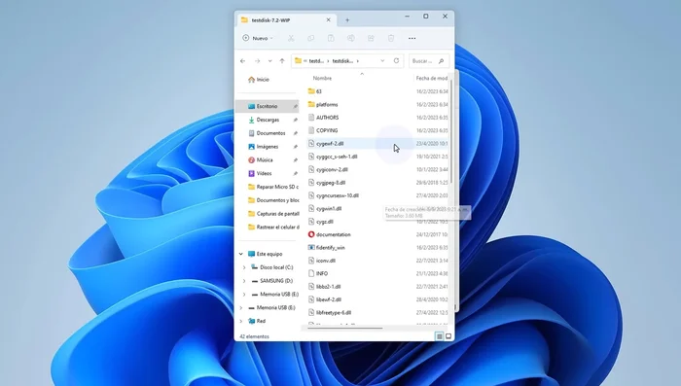Open recent locations chevron dropdown

point(269,61)
